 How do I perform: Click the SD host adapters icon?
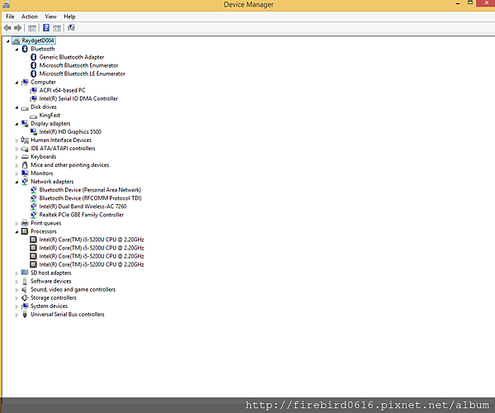coord(25,273)
